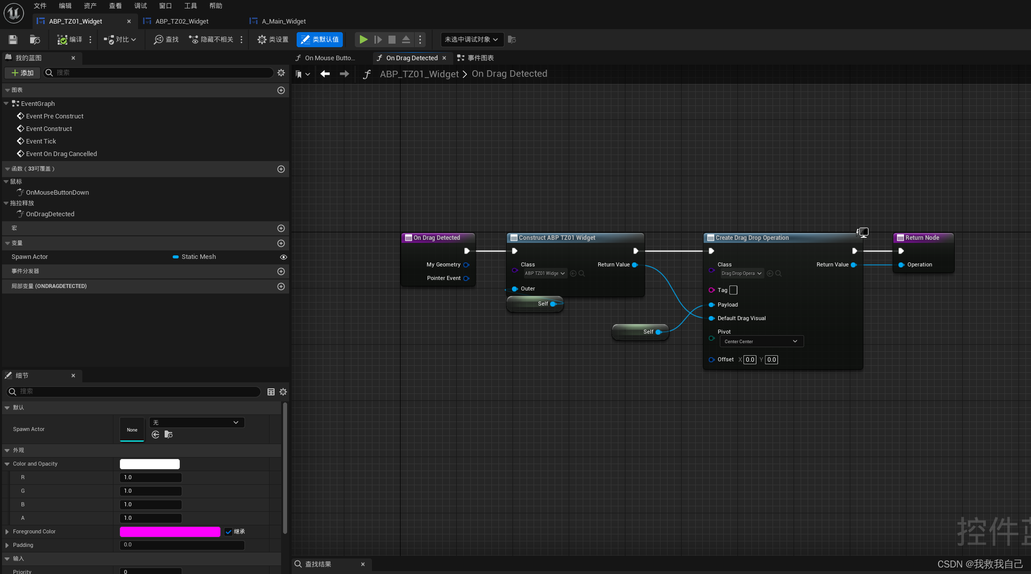This screenshot has width=1031, height=574.
Task: Uncheck the Foreground Color inherit checkbox
Action: click(228, 531)
